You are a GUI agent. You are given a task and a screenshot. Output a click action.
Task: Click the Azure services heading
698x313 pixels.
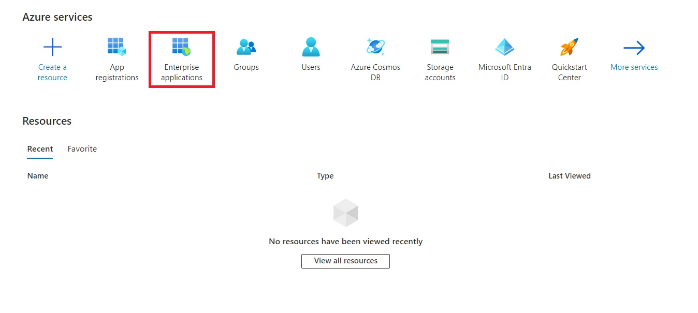(57, 17)
